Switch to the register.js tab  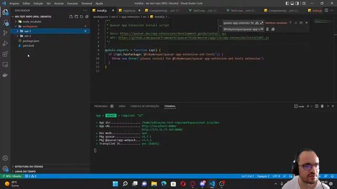(129, 10)
